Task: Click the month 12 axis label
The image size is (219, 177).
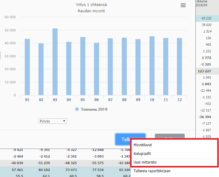Action: pos(180,100)
